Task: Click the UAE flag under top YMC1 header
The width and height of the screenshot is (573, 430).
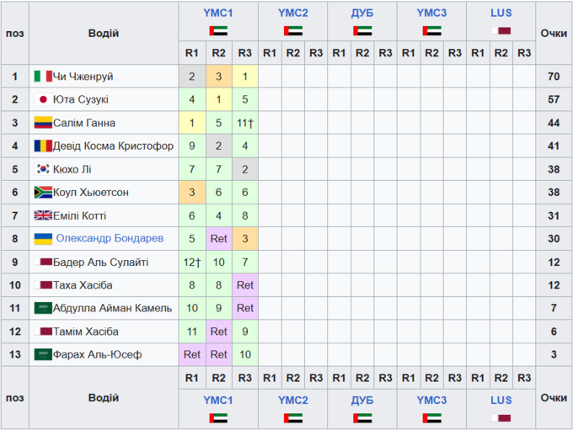Action: (218, 30)
